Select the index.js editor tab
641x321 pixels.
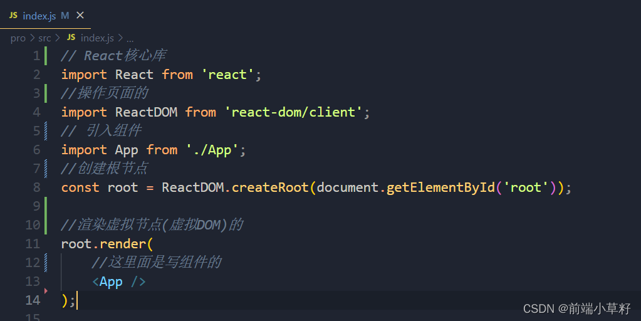[45, 15]
